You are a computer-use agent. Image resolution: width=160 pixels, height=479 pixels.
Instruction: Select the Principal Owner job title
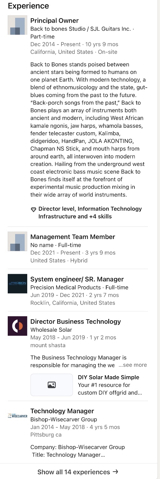tap(54, 21)
